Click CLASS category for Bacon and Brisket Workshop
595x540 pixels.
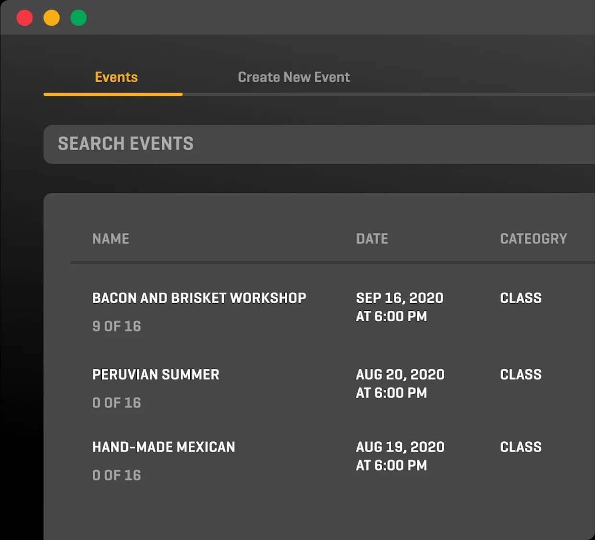click(521, 298)
